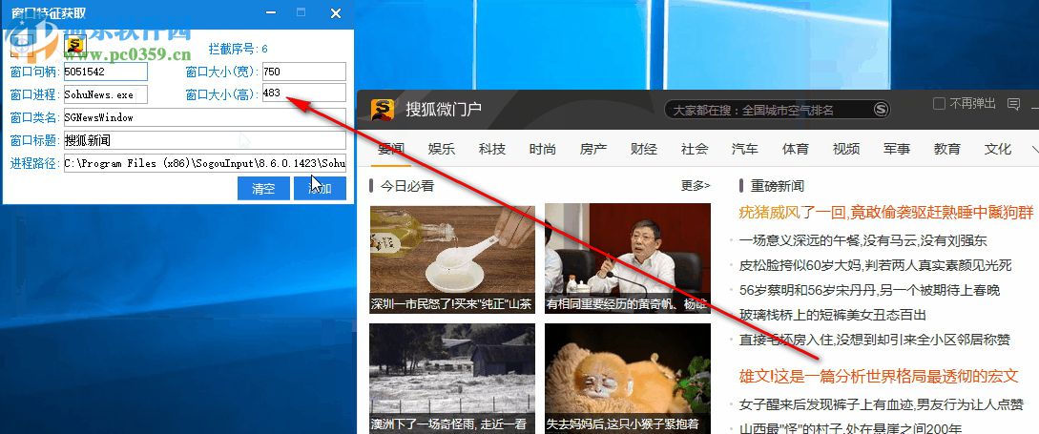Open the 体育 tab
This screenshot has height=434, width=1039.
pyautogui.click(x=795, y=149)
